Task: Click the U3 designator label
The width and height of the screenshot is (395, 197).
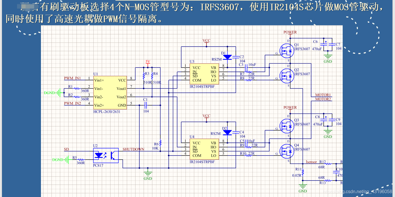Action: click(192, 61)
